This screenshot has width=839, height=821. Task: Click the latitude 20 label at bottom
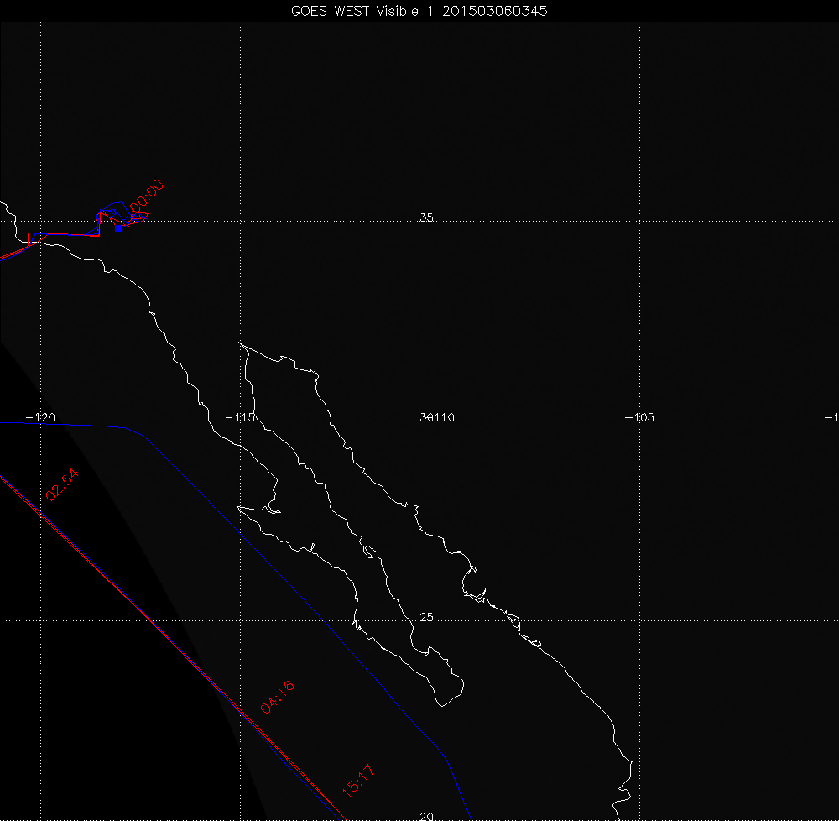click(x=426, y=815)
